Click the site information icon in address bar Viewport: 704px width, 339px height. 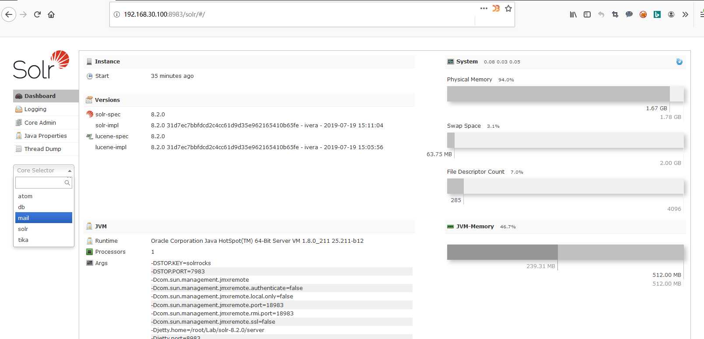117,14
